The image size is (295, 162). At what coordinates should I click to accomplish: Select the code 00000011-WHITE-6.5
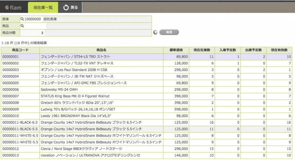[20, 136]
